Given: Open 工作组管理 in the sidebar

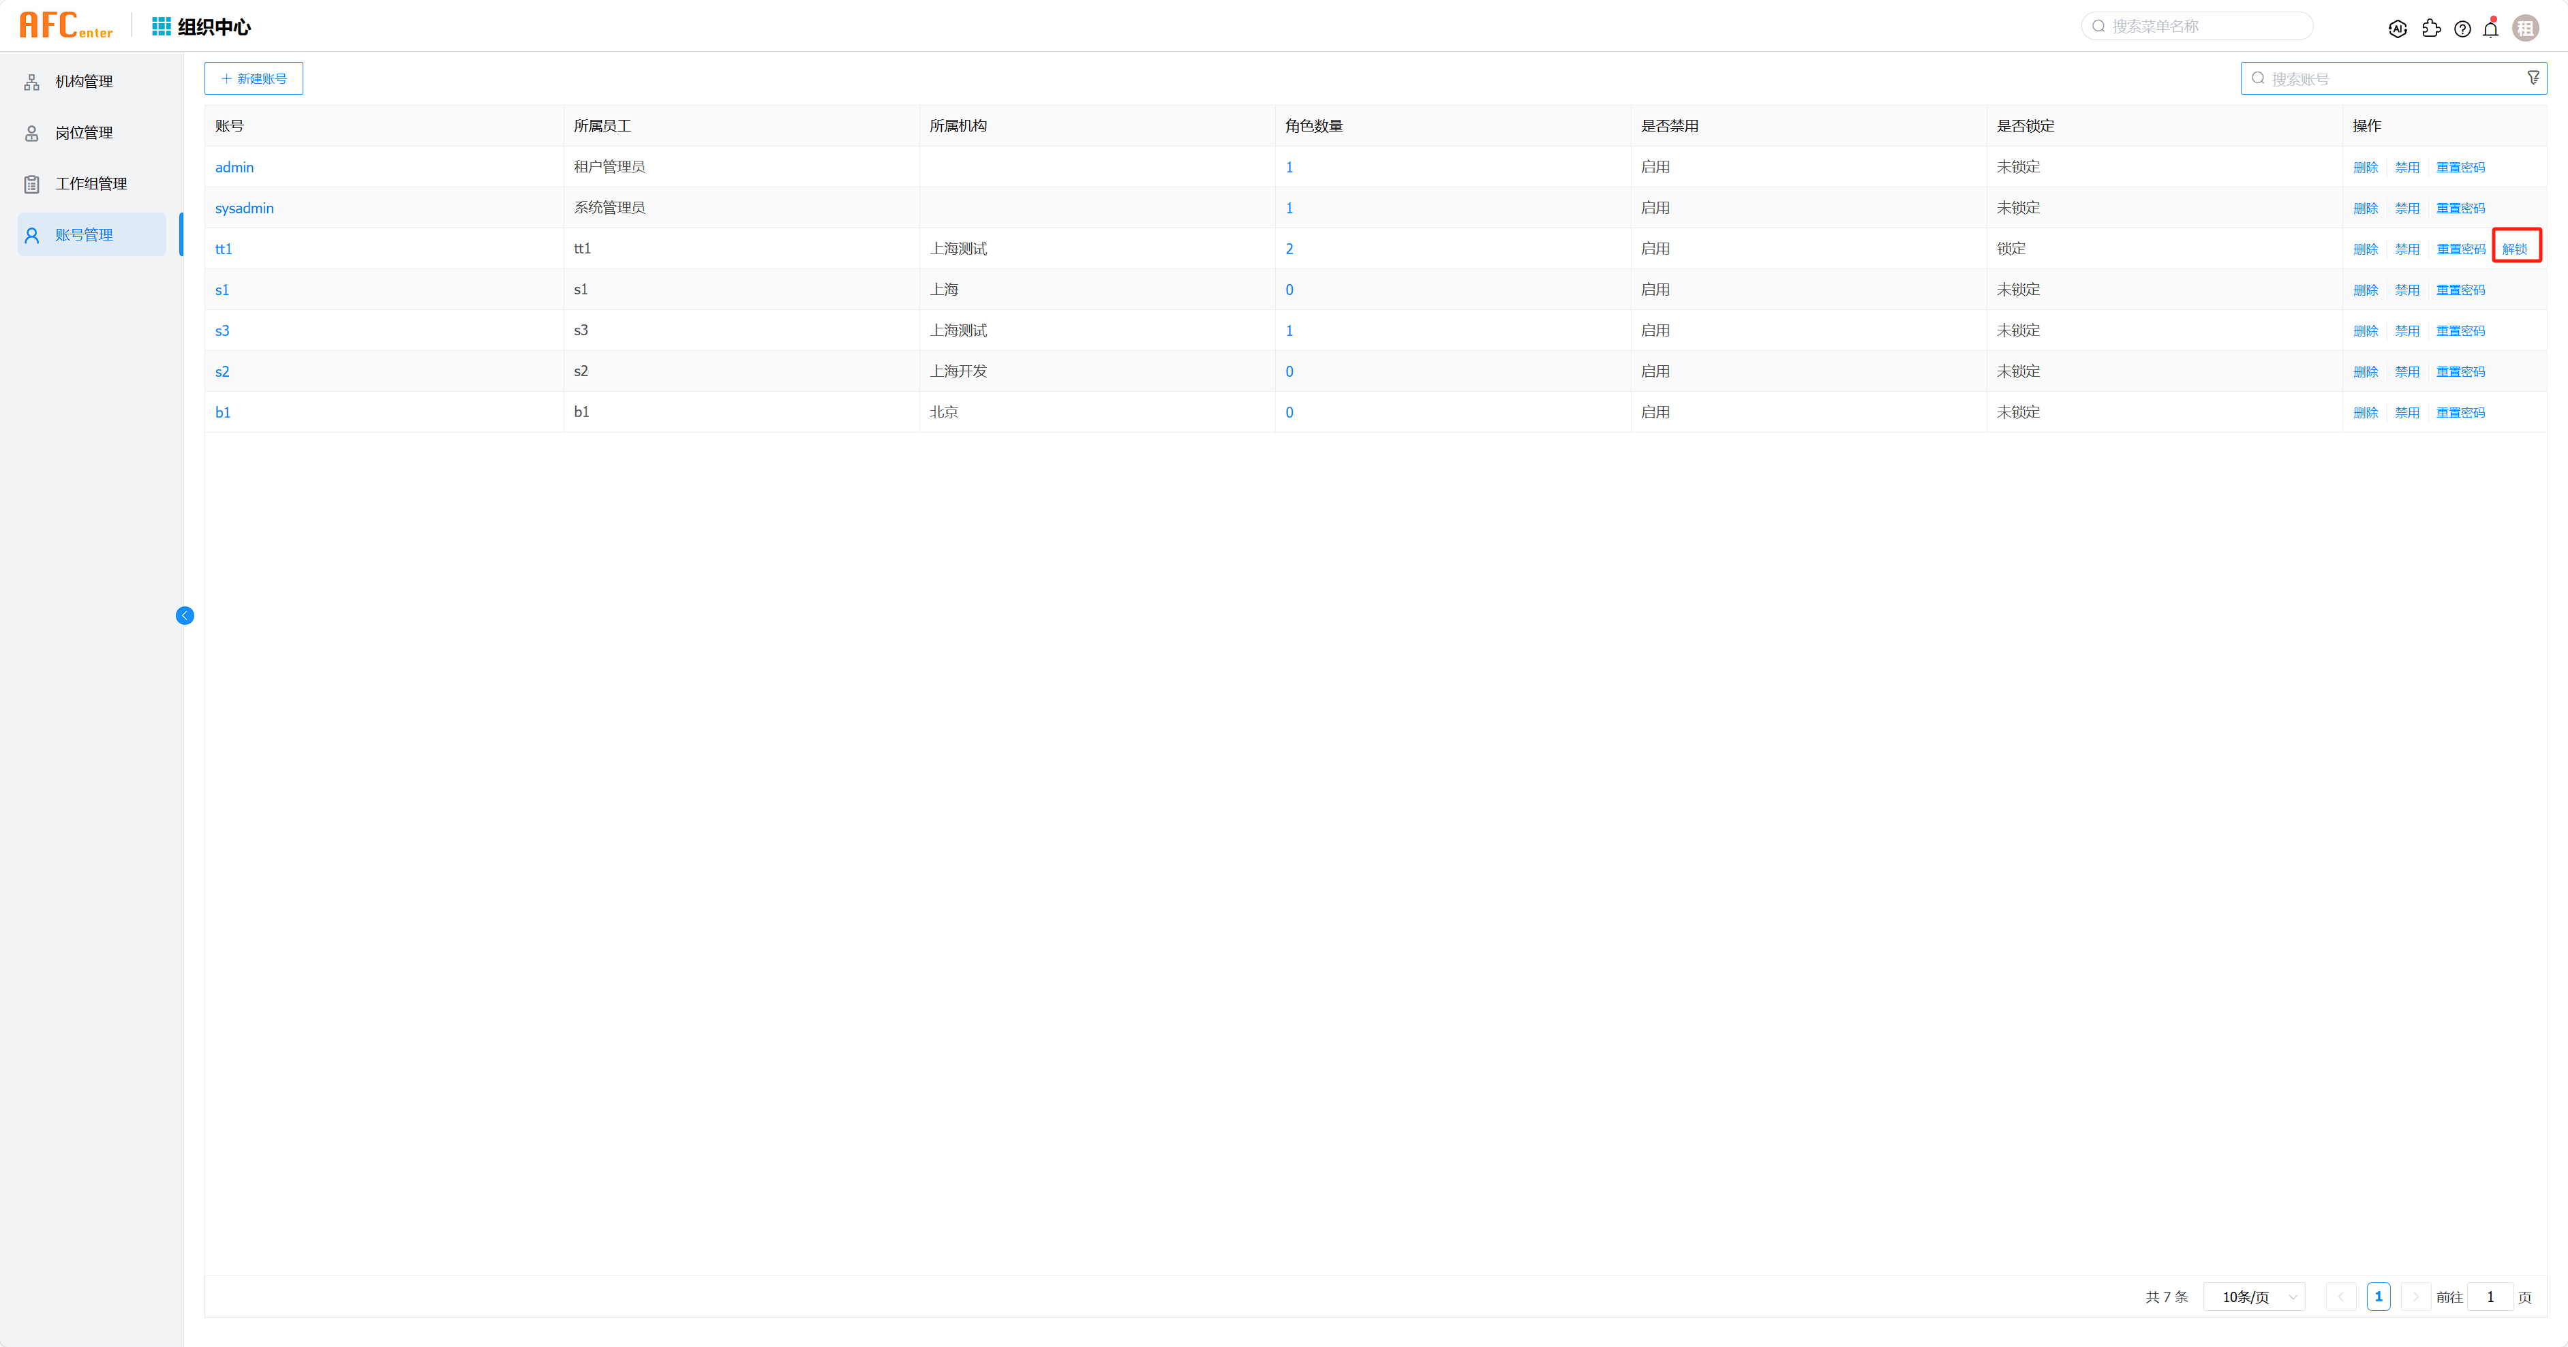Looking at the screenshot, I should click(x=91, y=183).
